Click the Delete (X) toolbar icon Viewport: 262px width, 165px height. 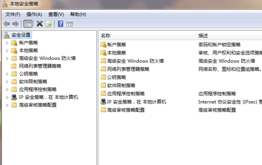point(40,24)
